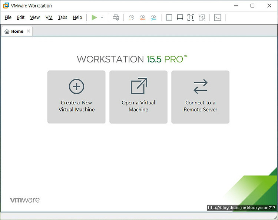The height and width of the screenshot is (220, 278).
Task: Open the VM menu
Action: [x=49, y=17]
